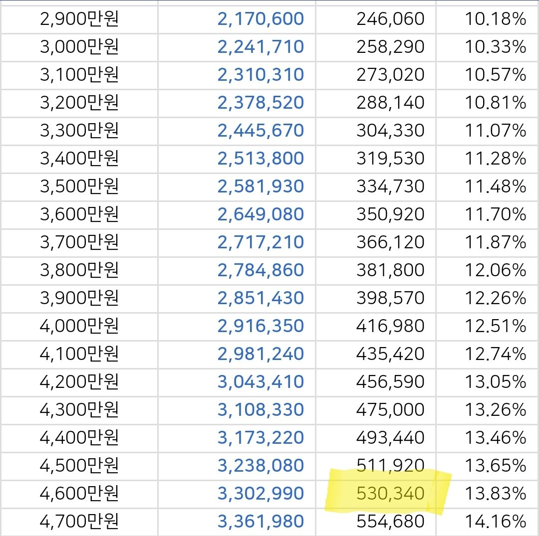Select the 3,900만원 cell
The image size is (539, 536).
(x=79, y=298)
